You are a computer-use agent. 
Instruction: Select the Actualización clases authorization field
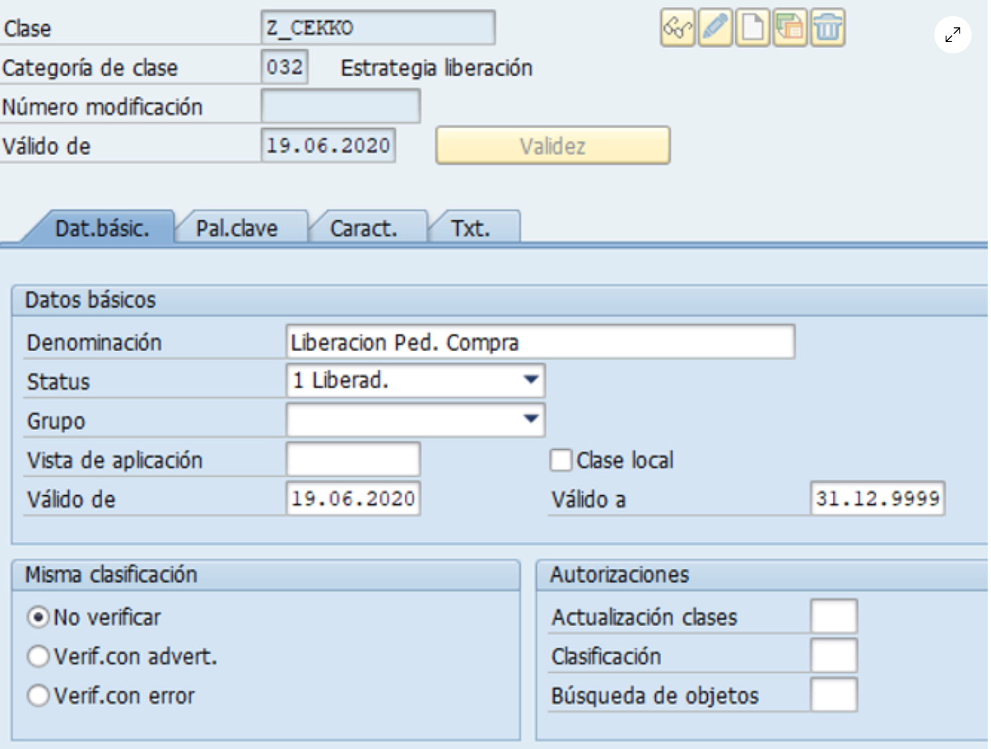pos(833,617)
